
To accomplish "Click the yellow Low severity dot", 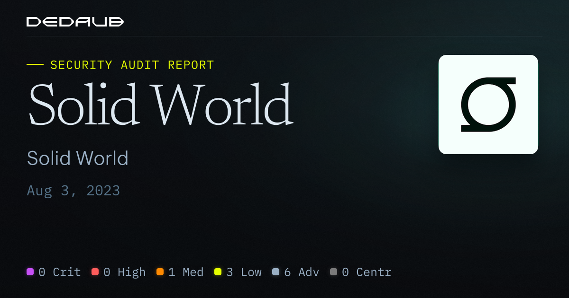I will point(218,272).
